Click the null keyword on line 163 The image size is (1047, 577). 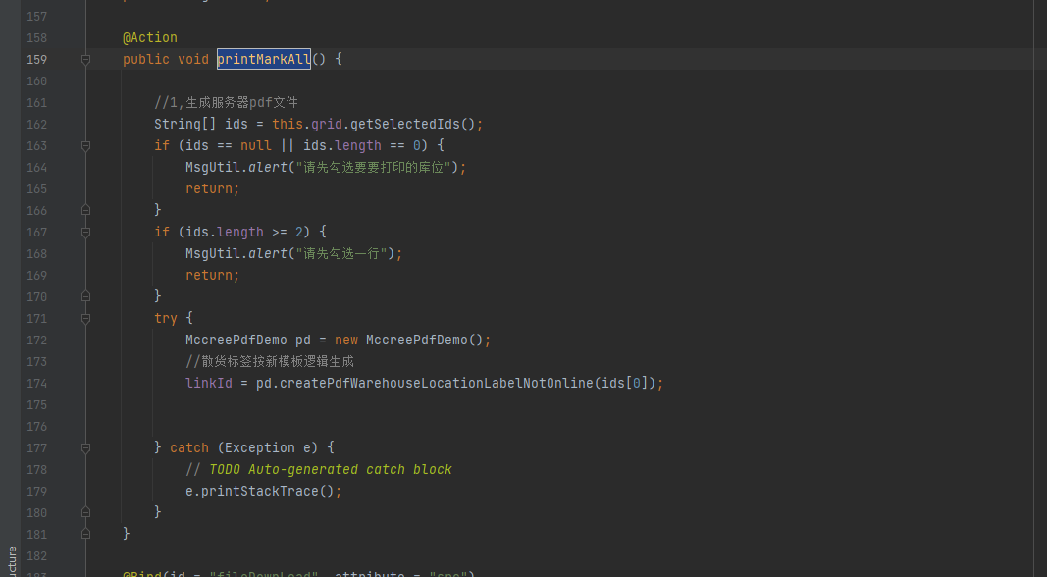256,145
